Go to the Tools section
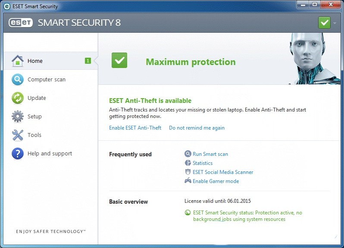Viewport: 344px width, 248px height. pos(34,135)
